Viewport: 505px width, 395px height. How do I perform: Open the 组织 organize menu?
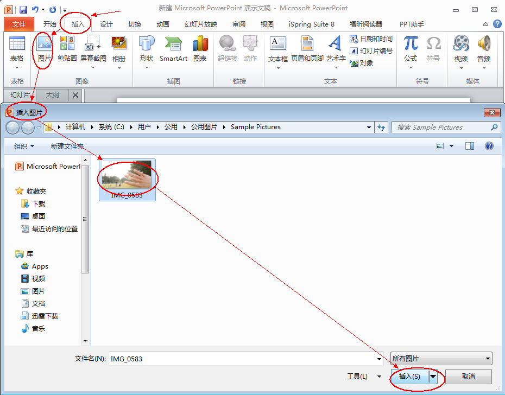tap(24, 146)
